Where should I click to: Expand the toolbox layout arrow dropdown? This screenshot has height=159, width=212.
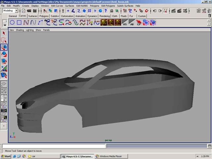[4, 126]
